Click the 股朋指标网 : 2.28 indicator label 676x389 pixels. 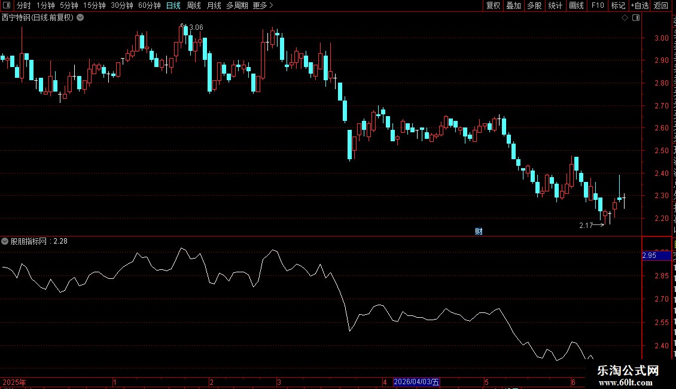pos(39,242)
